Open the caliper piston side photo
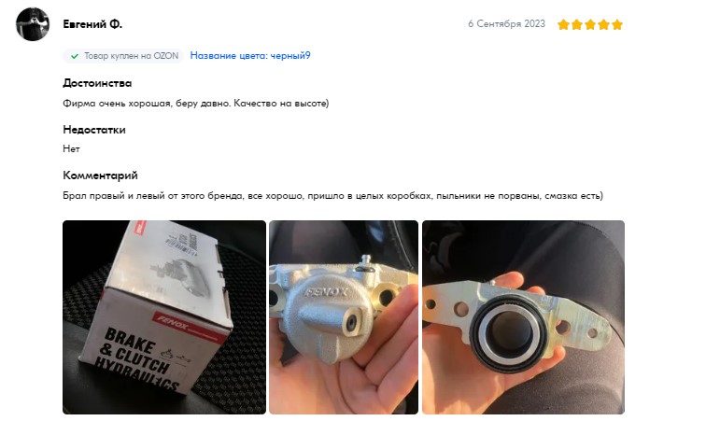 [x=523, y=317]
